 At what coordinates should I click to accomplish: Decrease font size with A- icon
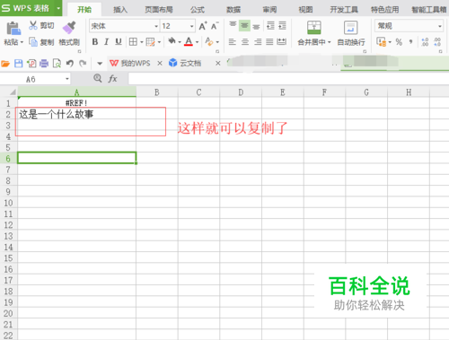215,26
